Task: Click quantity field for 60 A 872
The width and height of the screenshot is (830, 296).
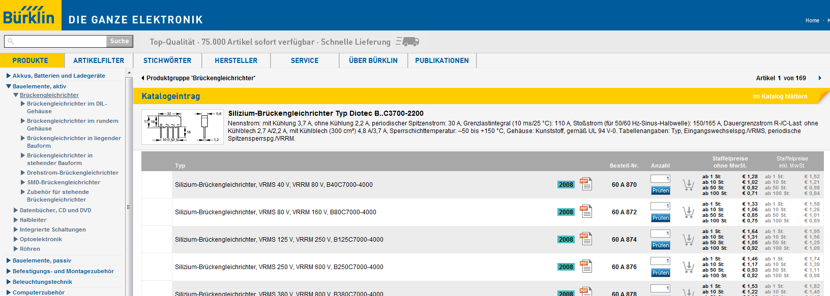Action: (x=660, y=206)
